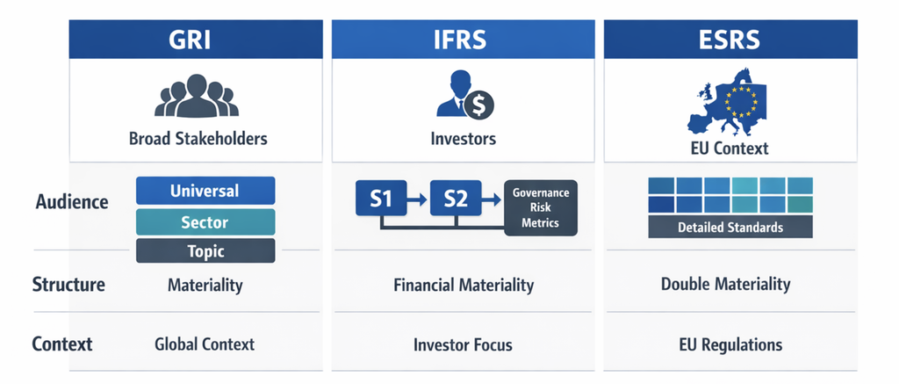This screenshot has height=384, width=899.
Task: Click the Financial Materiality label
Action: [x=464, y=286]
